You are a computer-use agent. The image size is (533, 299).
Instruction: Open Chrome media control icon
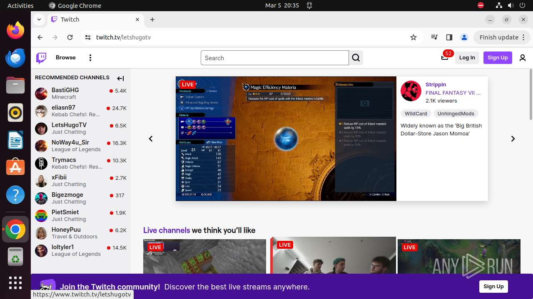pyautogui.click(x=434, y=37)
